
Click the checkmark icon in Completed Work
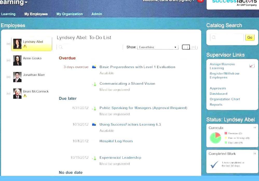click(x=214, y=164)
